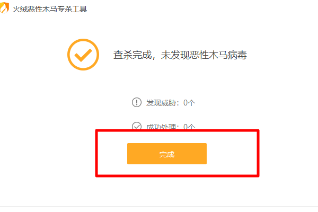The image size is (318, 212).
Task: Click the 0个 count after 成功处理
Action: coord(189,127)
